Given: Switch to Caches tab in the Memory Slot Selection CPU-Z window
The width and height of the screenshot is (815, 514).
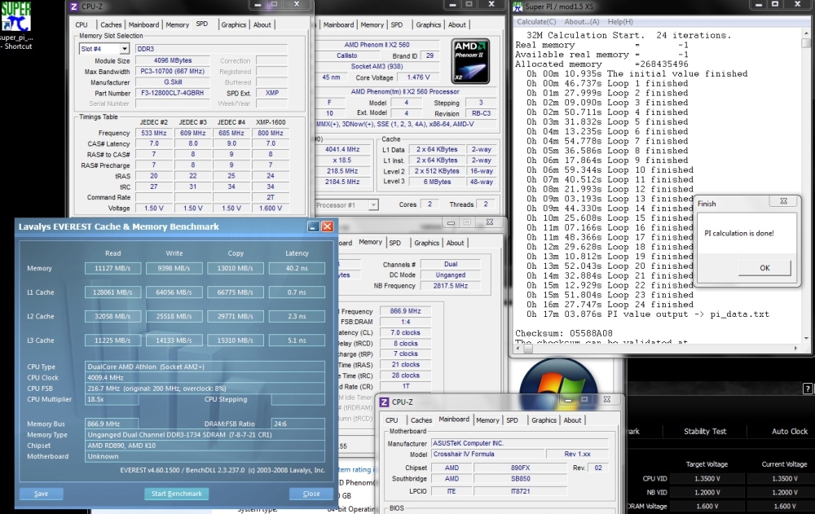Looking at the screenshot, I should [111, 25].
